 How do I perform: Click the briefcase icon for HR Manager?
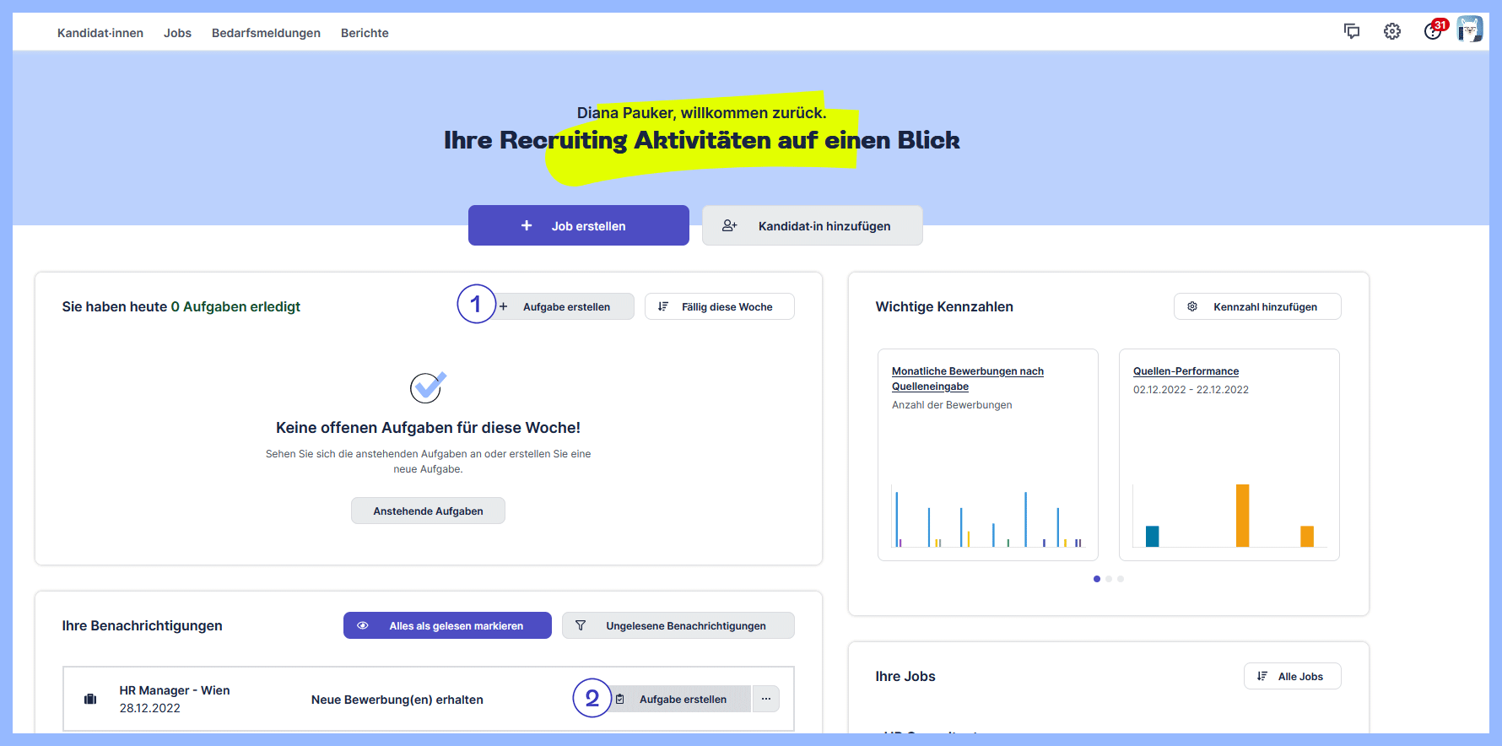(90, 699)
